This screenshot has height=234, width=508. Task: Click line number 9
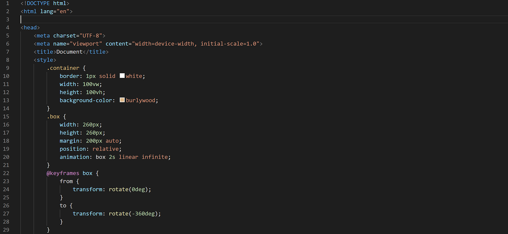8,68
